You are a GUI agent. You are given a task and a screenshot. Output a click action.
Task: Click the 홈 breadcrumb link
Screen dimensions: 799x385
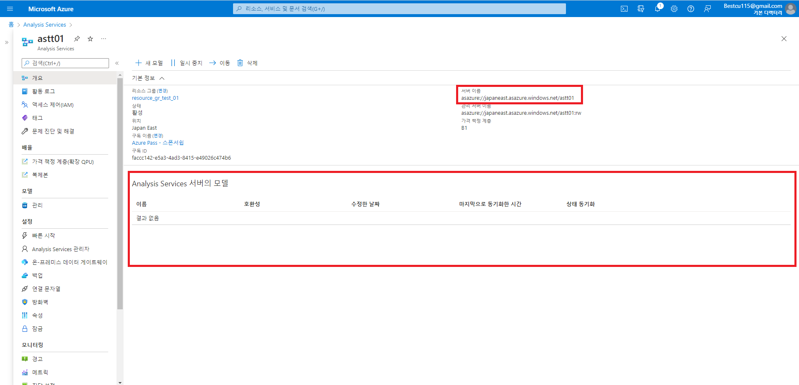pyautogui.click(x=11, y=25)
